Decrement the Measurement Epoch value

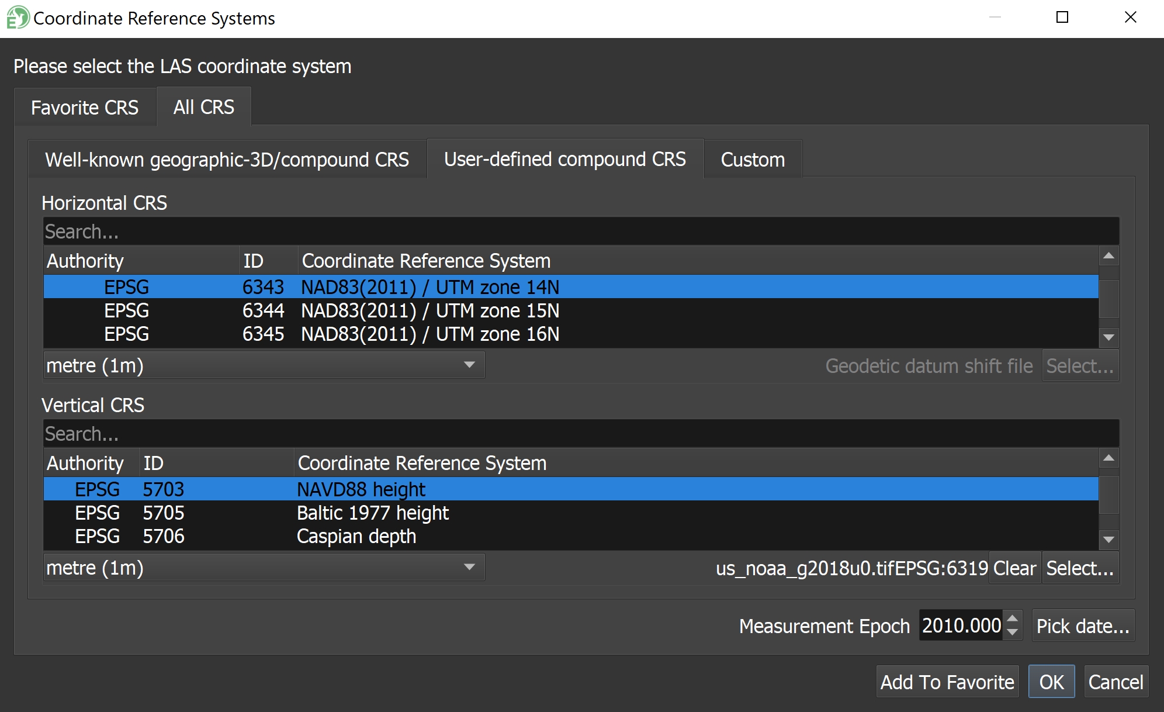1013,632
